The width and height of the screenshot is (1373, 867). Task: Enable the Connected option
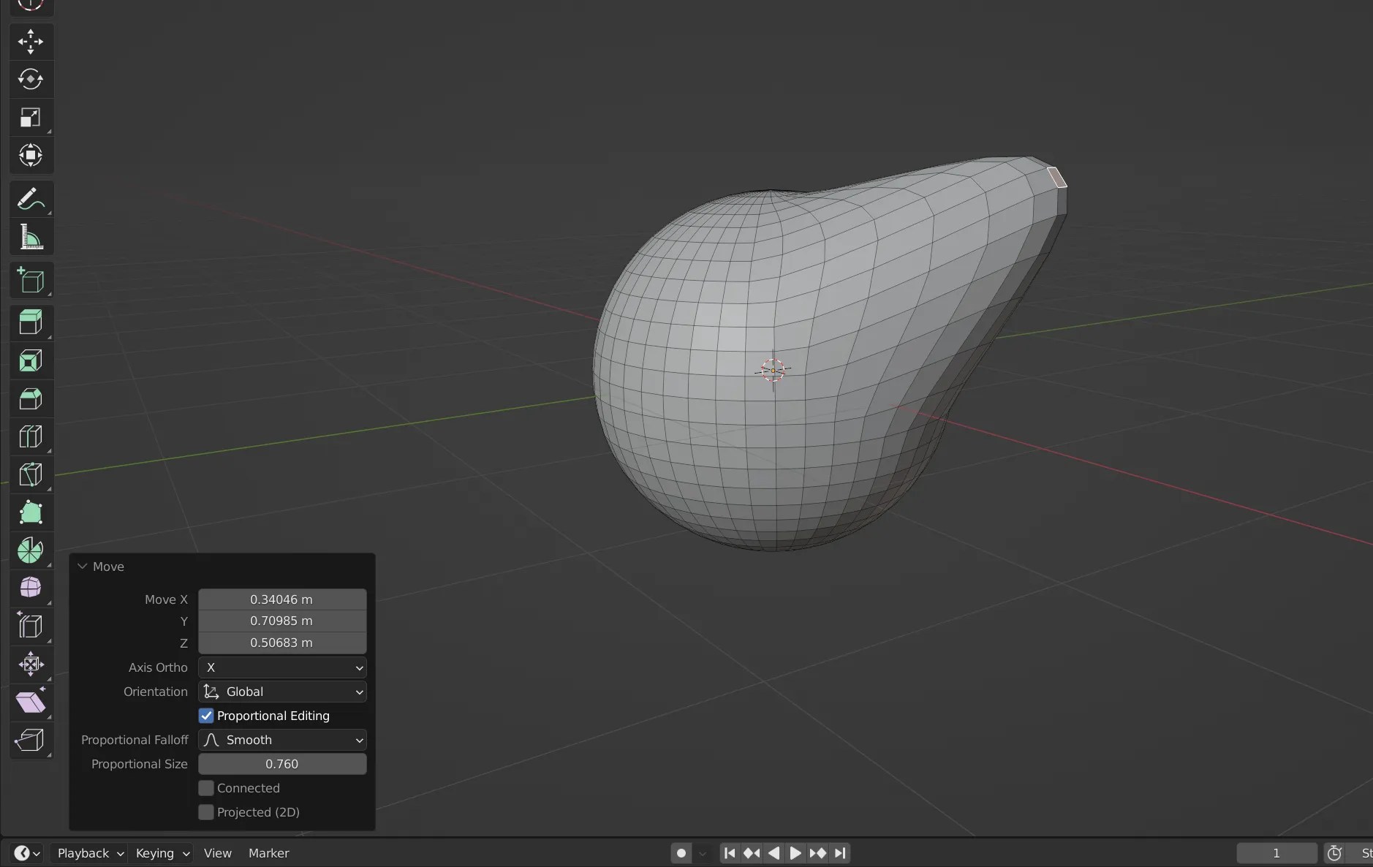click(x=205, y=788)
